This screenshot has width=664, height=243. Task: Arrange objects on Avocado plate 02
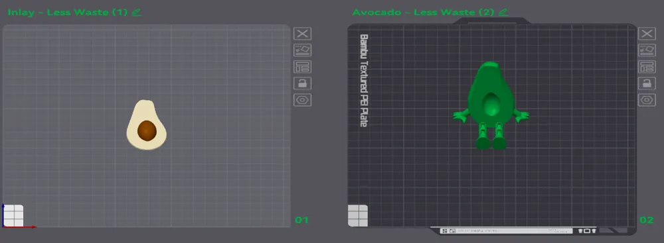tap(647, 67)
